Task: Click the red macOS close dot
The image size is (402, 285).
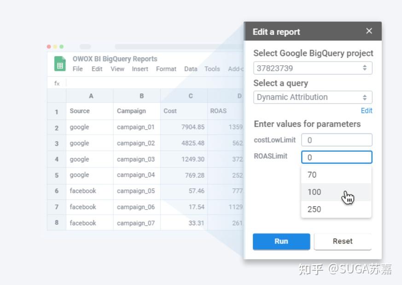Action: (x=49, y=46)
